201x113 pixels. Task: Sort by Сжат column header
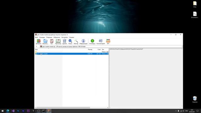tap(99, 50)
